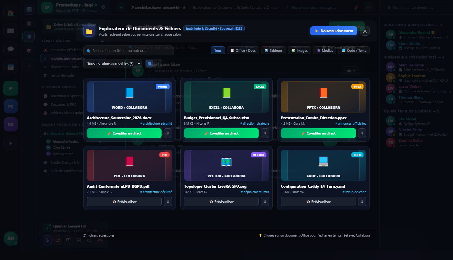453x260 pixels.
Task: Download Configuration_Caddy_L4_Turn.yaml with arrow icon
Action: [362, 201]
